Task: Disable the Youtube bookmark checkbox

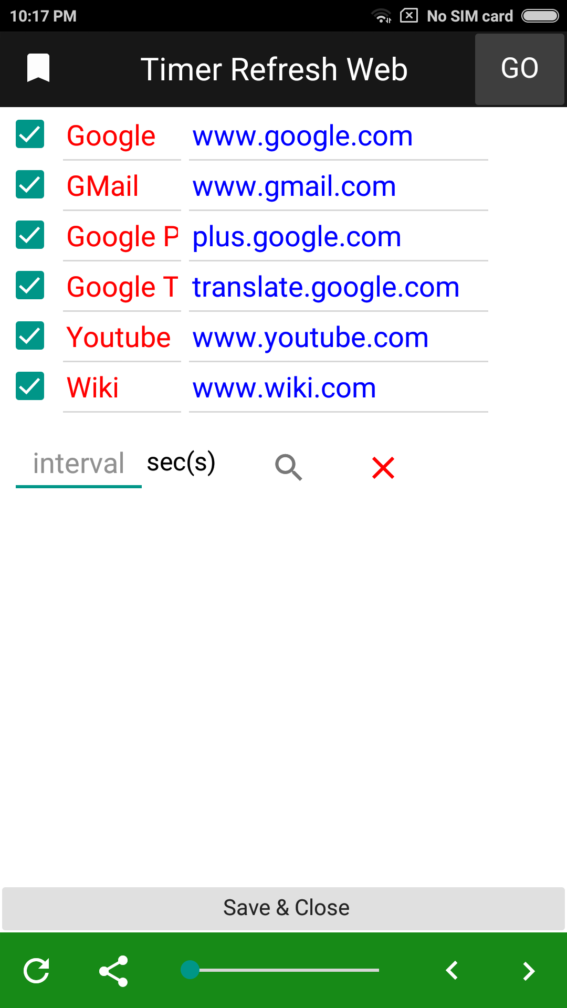Action: tap(30, 336)
